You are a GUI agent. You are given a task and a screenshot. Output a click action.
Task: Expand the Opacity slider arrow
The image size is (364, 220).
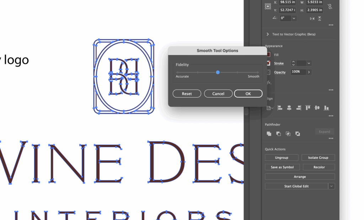point(309,72)
